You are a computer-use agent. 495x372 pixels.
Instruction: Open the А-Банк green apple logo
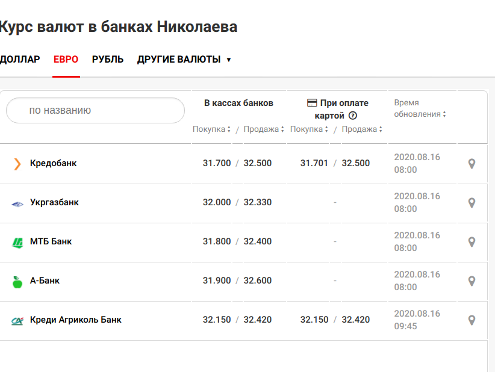coord(17,282)
